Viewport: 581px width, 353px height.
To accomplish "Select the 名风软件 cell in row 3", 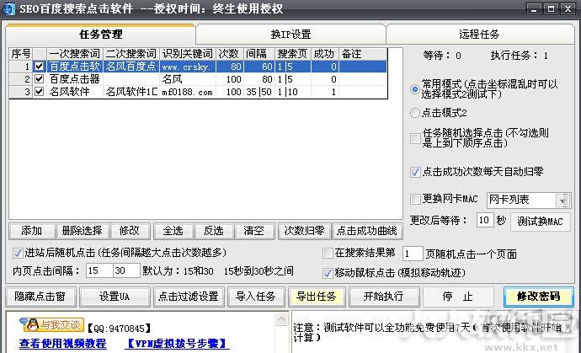I will (x=75, y=92).
